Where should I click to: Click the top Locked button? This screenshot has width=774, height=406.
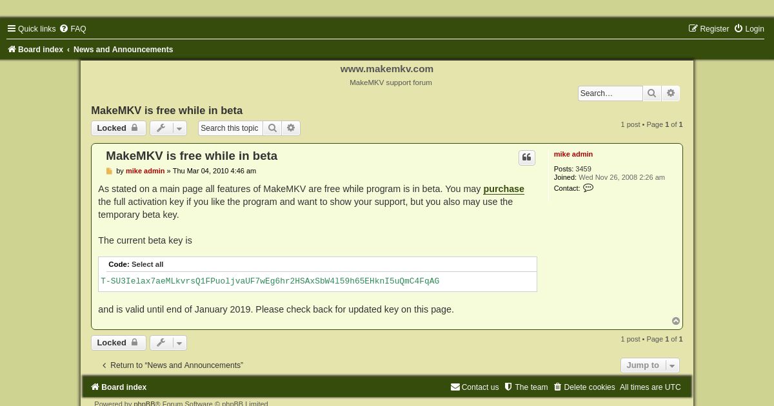pos(118,128)
